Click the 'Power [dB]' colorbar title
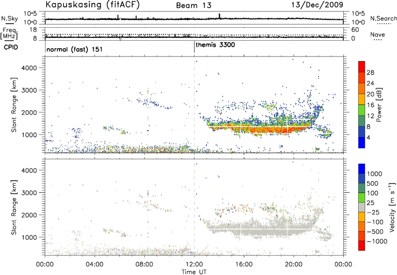 tap(379, 105)
